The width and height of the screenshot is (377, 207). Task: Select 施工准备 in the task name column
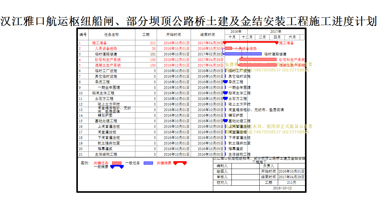(100, 43)
